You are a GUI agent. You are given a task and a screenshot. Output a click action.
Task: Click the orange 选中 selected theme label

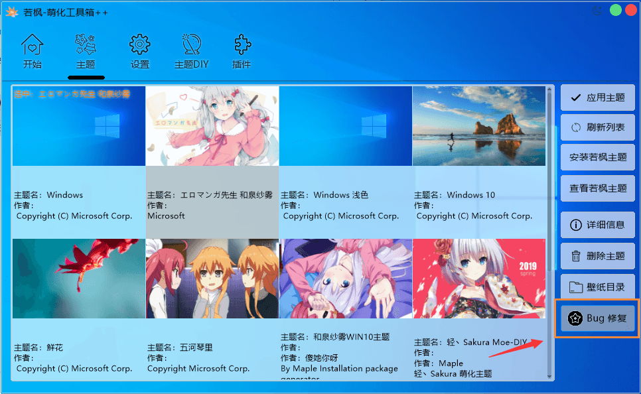point(72,94)
